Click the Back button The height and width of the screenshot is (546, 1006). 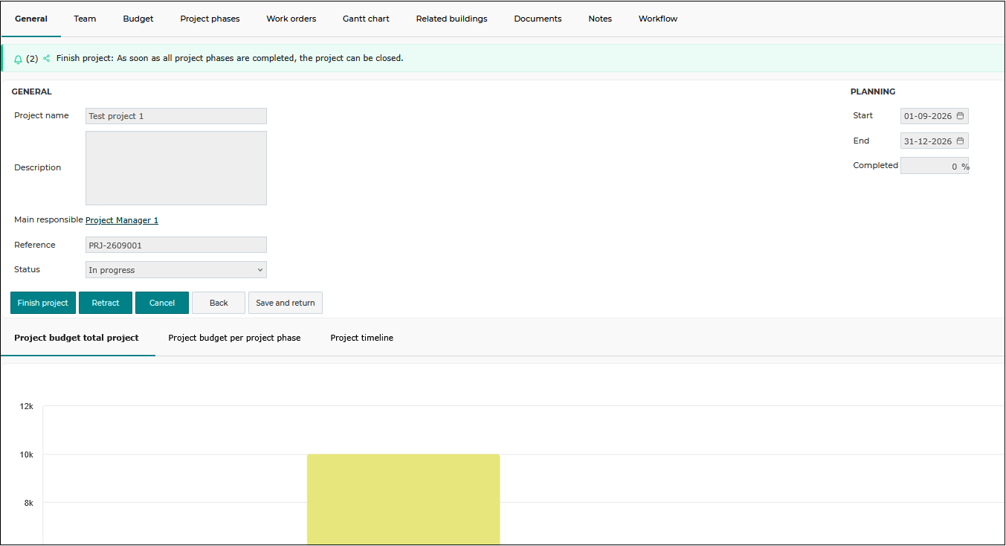coord(219,303)
